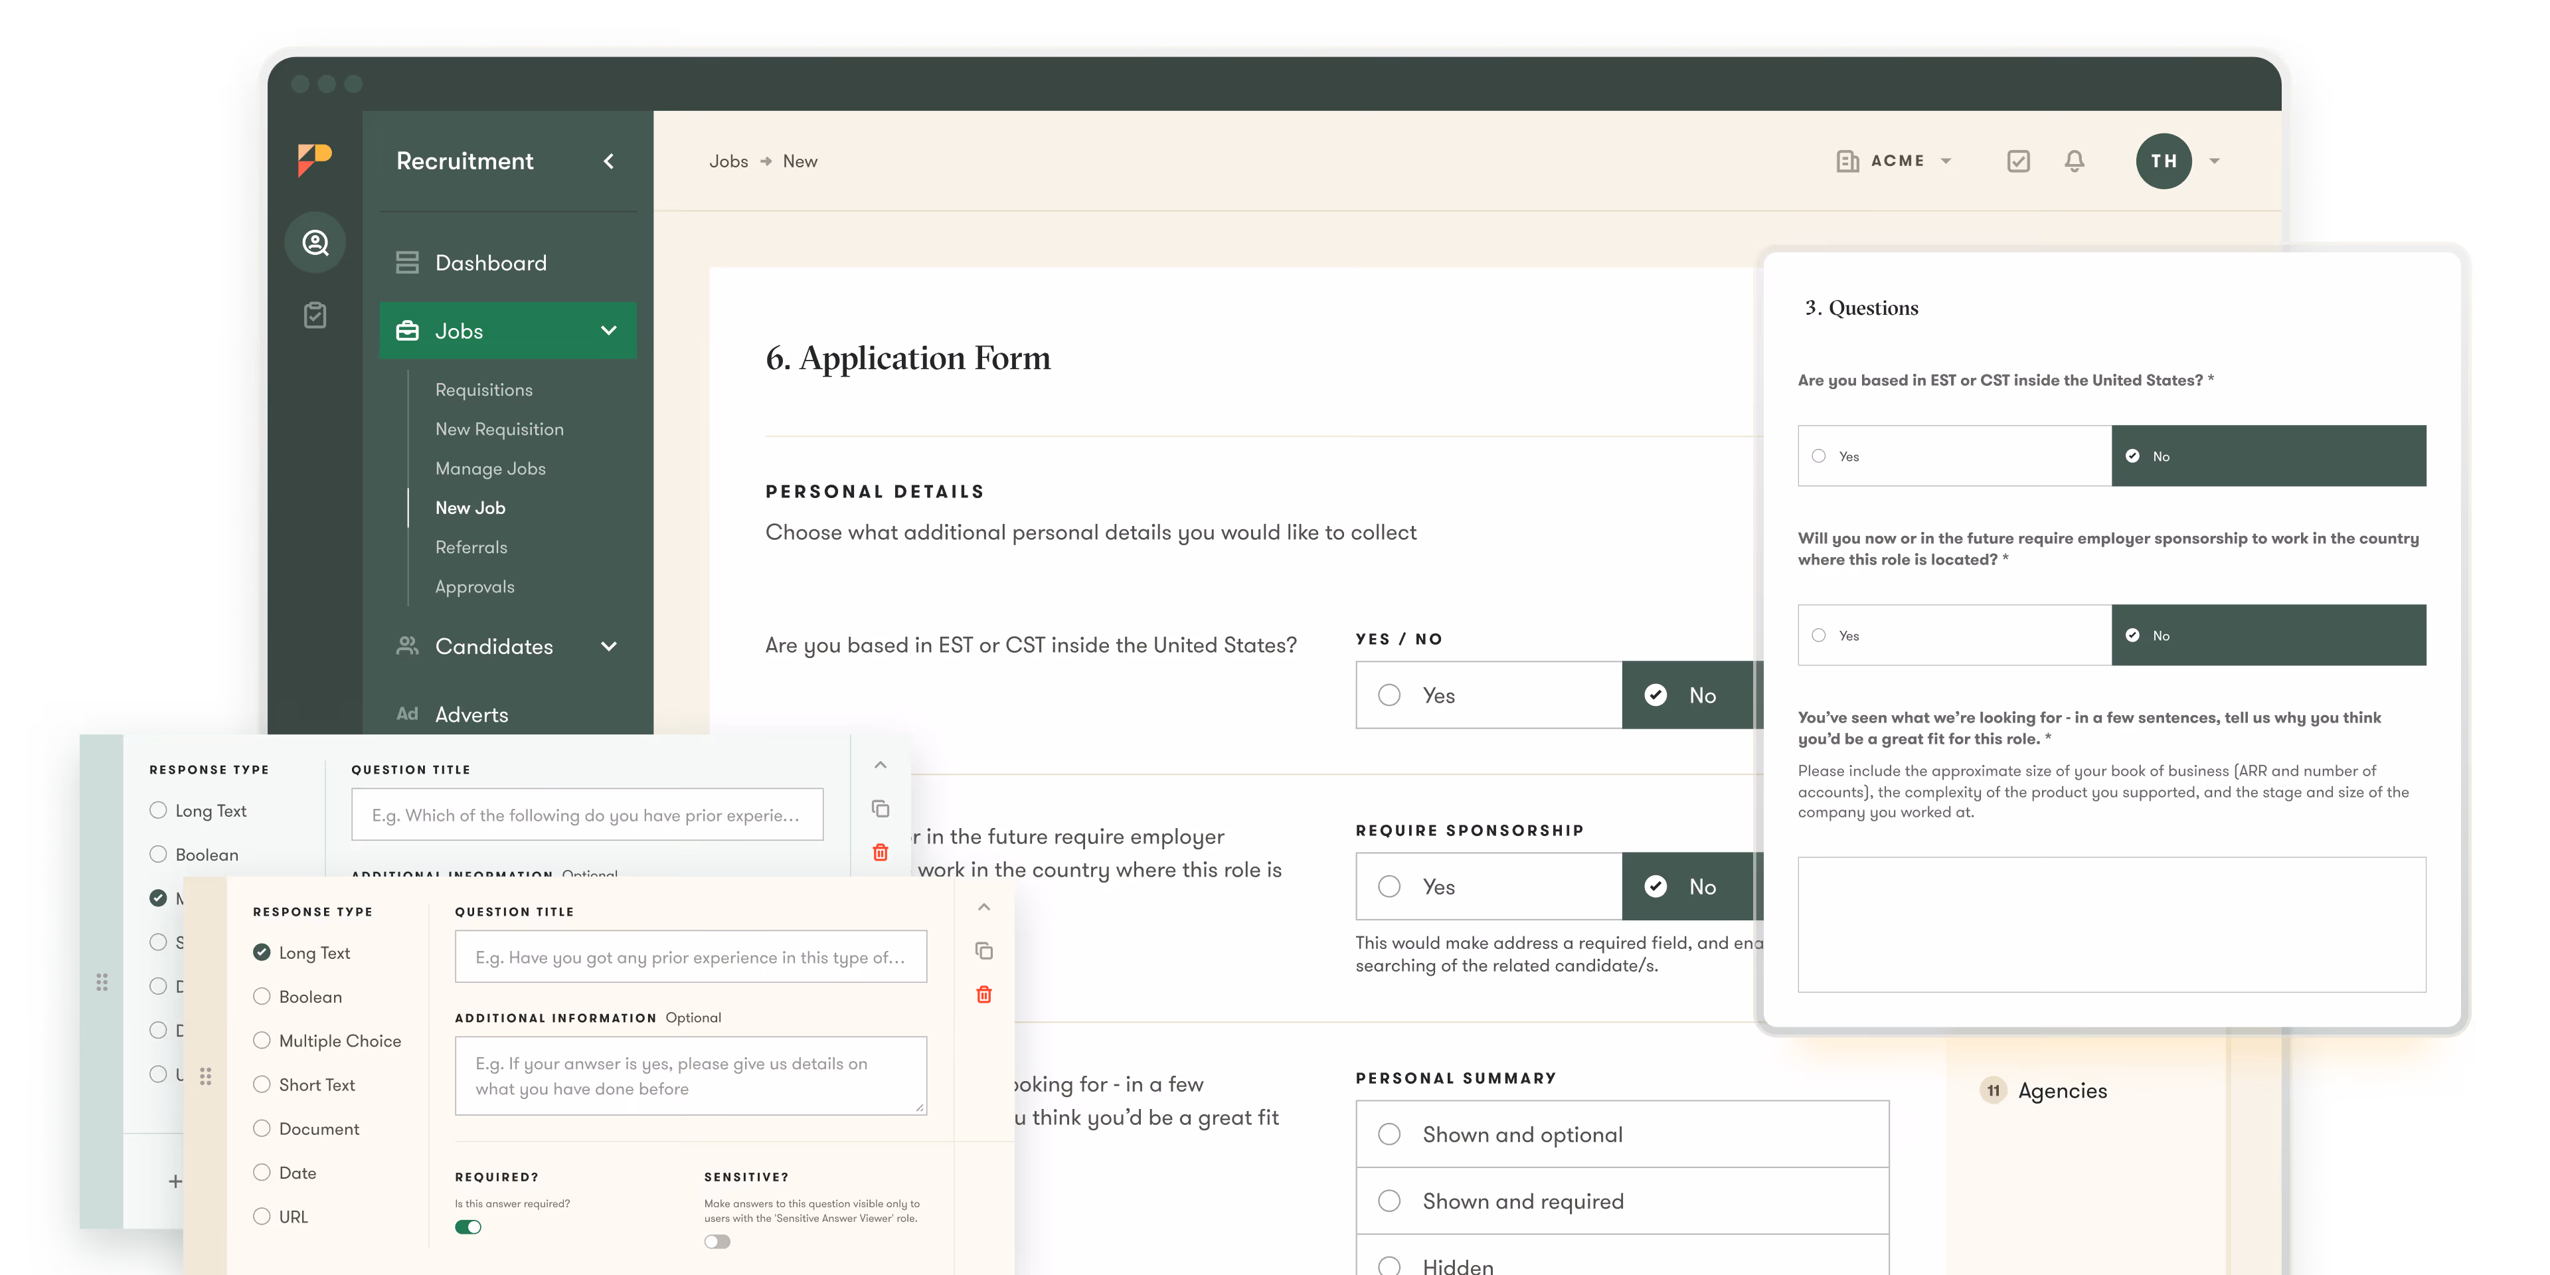2550x1275 pixels.
Task: Grab the drag handle of the back question panel
Action: click(102, 982)
